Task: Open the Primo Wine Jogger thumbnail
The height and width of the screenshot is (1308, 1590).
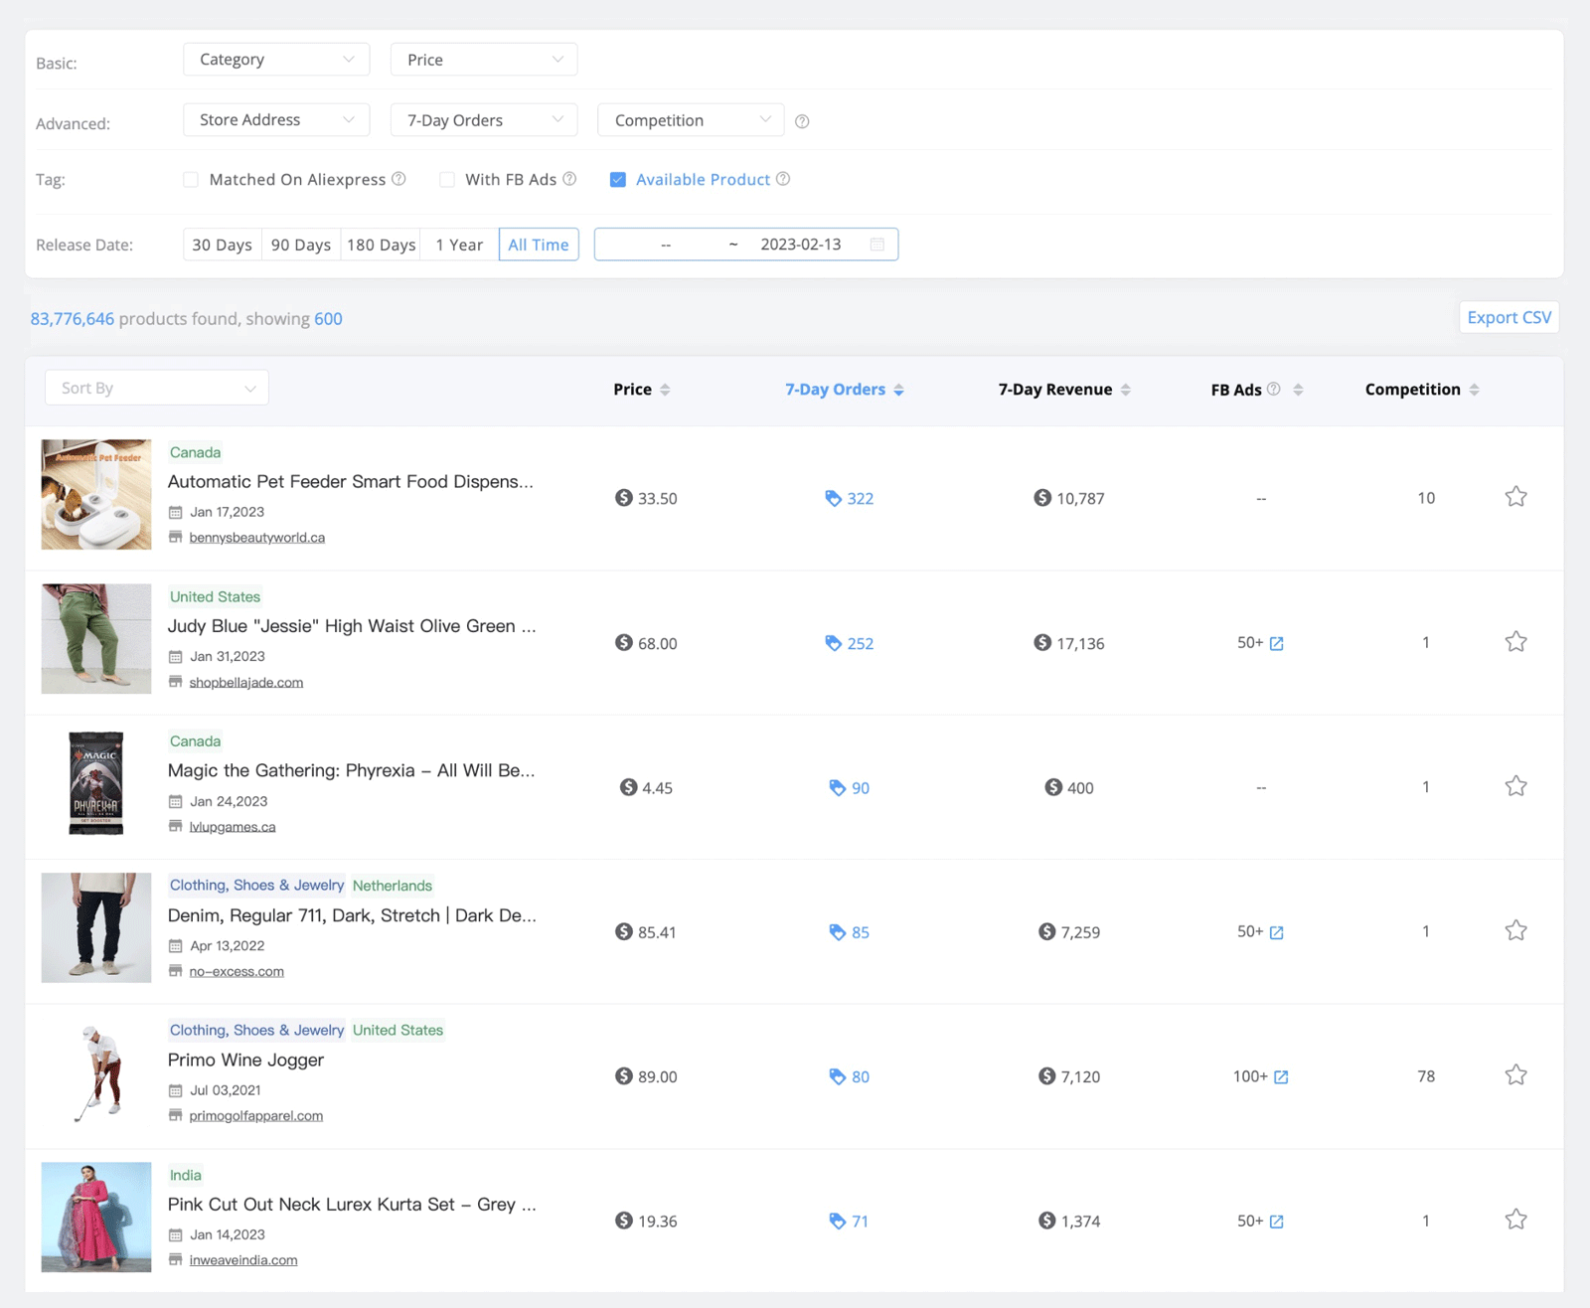Action: click(x=96, y=1072)
